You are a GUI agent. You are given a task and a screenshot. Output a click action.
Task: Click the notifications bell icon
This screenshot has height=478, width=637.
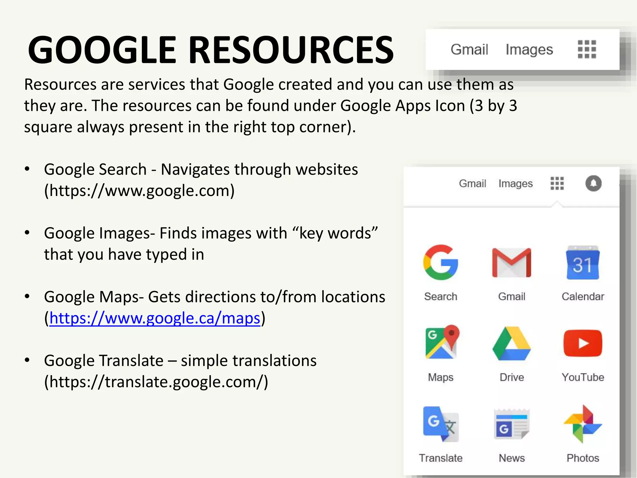click(593, 183)
